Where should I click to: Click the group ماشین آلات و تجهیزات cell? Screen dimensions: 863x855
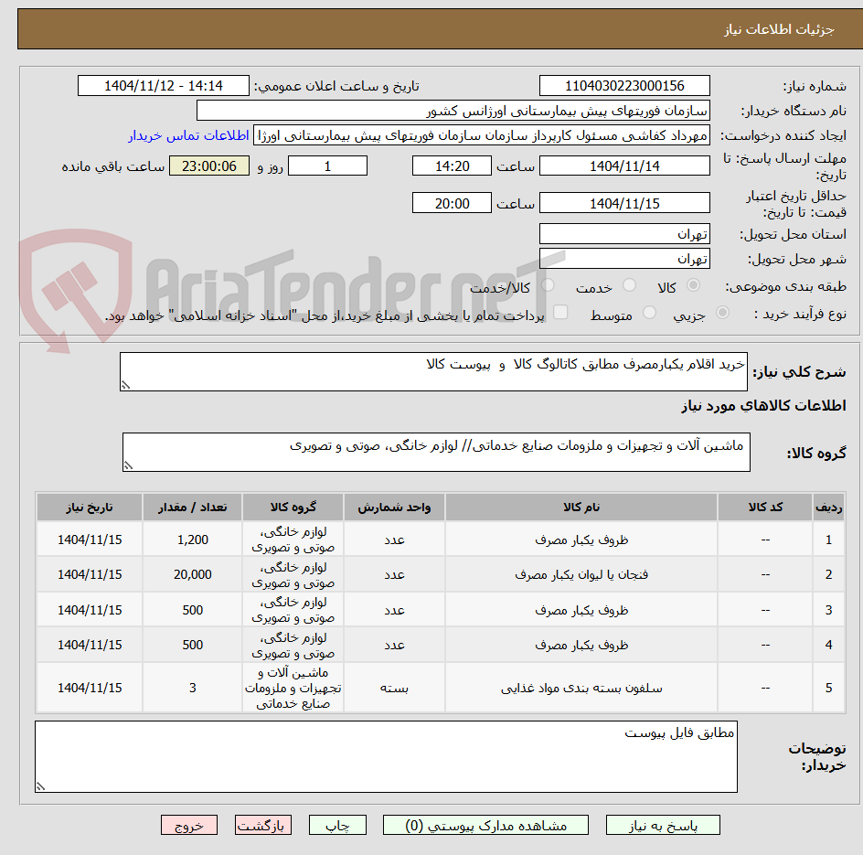[x=293, y=689]
